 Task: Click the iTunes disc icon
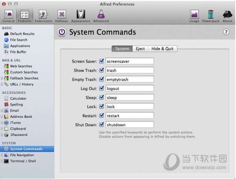6,123
